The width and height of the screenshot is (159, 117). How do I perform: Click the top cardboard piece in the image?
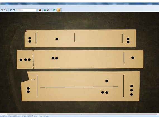click(80, 38)
